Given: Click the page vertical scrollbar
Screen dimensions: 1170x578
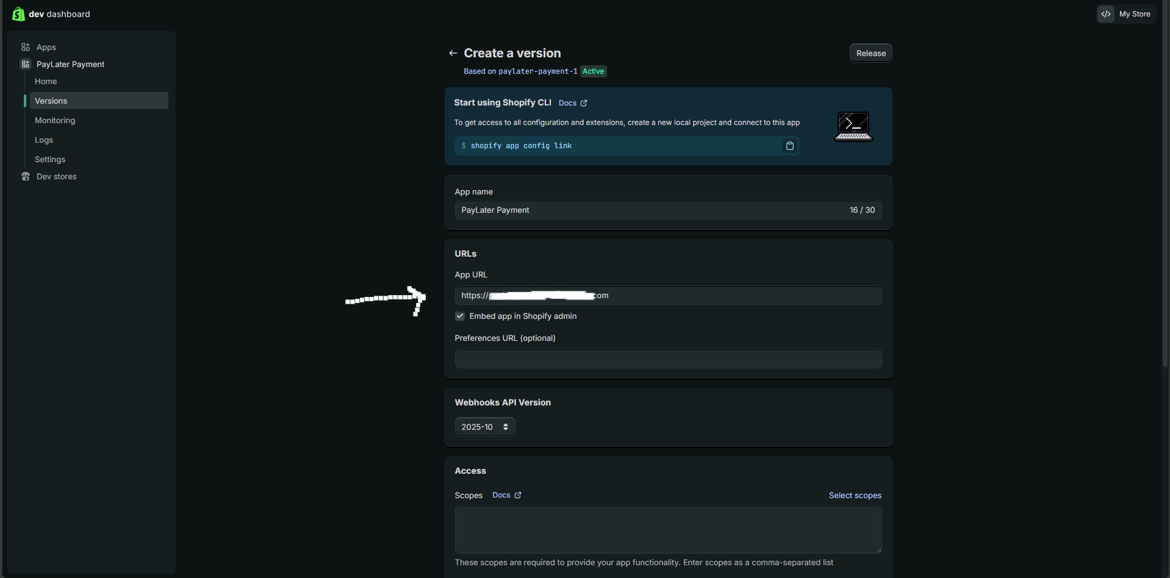Looking at the screenshot, I should point(1165,183).
